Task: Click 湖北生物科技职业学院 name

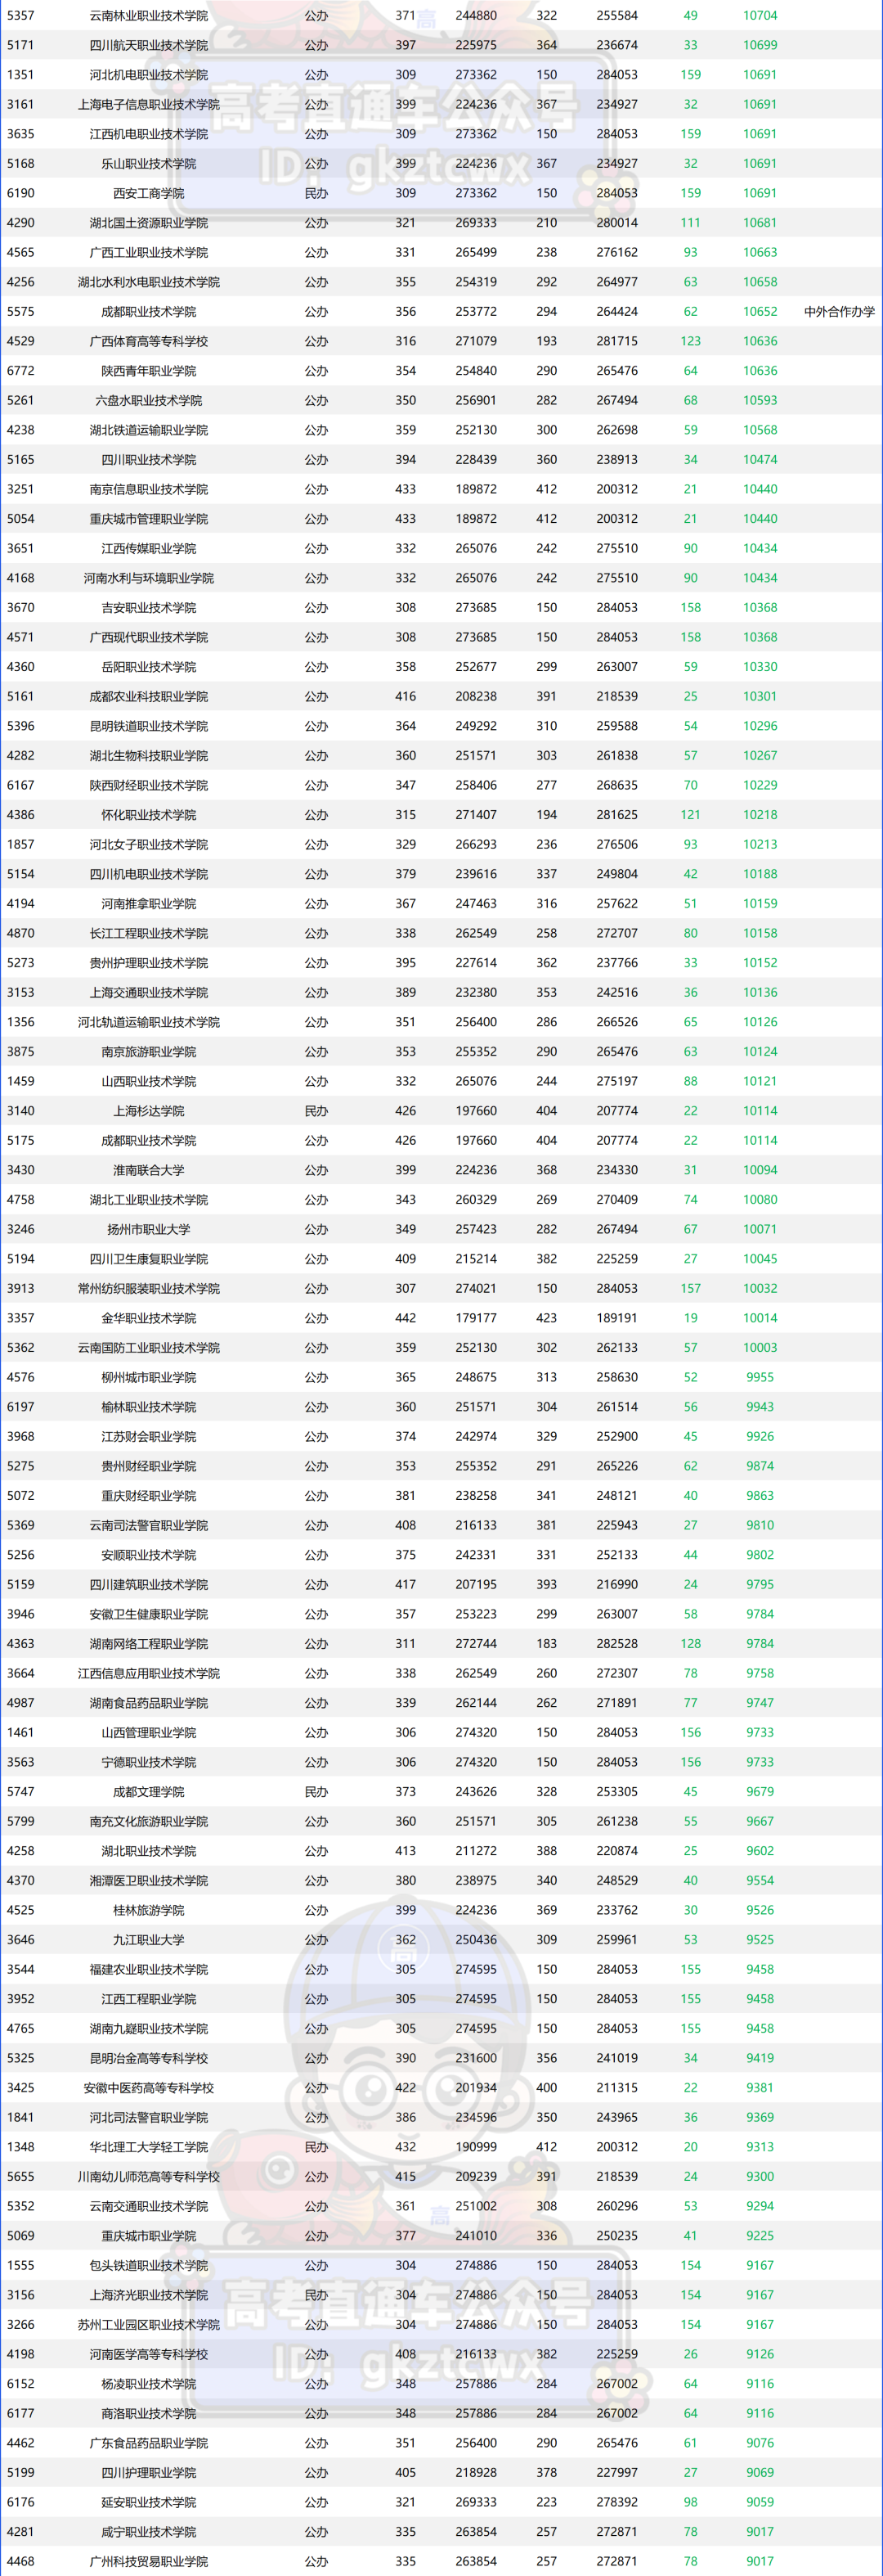Action: 149,756
